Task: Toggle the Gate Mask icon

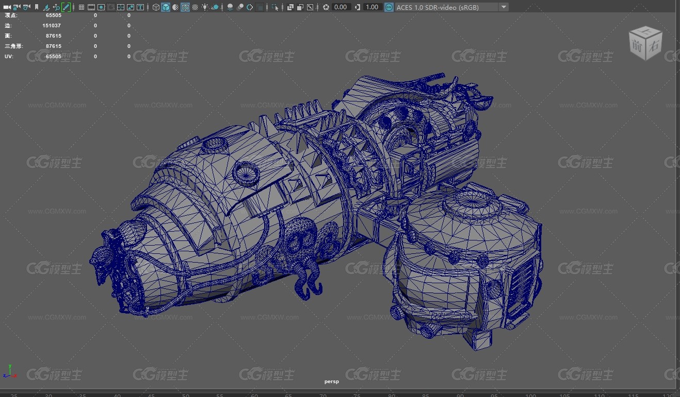Action: [x=111, y=7]
